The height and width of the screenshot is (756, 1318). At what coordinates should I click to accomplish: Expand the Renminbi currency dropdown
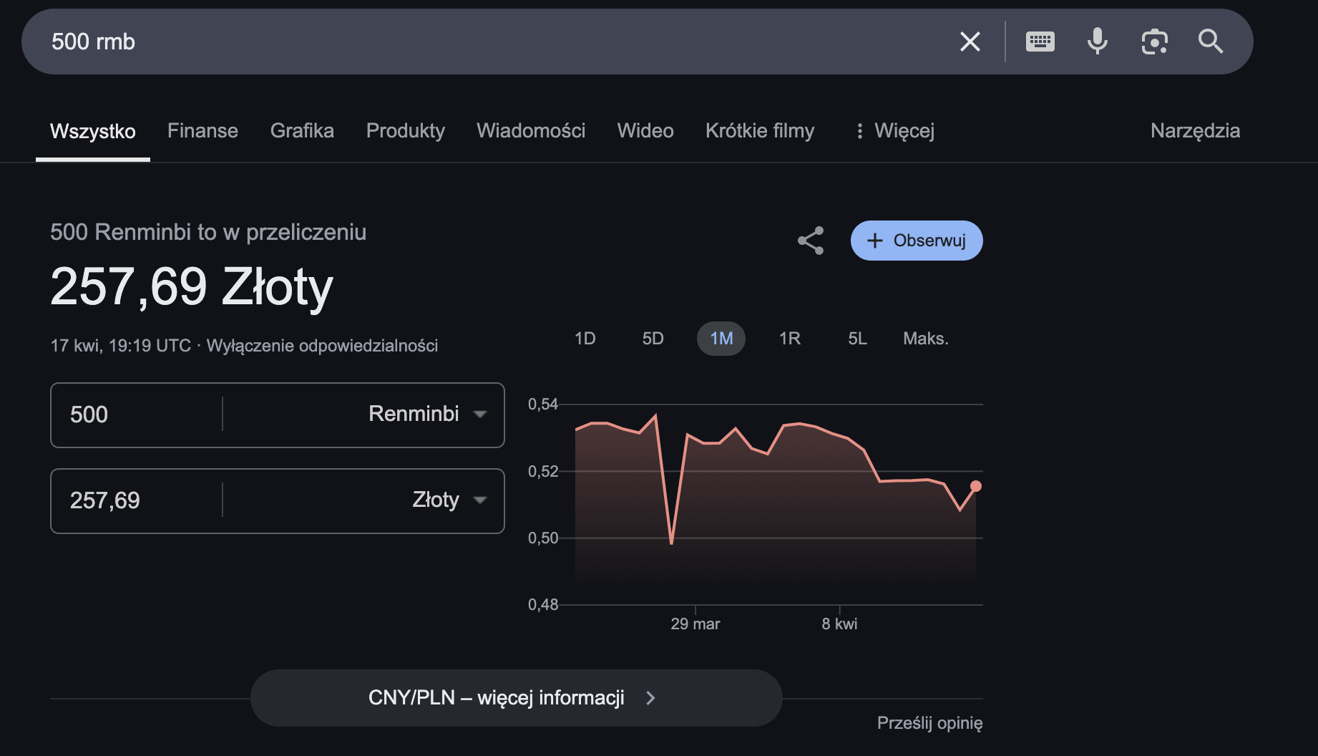click(427, 415)
